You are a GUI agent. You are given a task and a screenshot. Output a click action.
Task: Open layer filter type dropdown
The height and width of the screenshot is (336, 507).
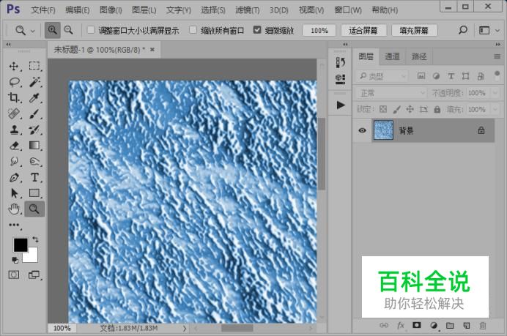(382, 76)
